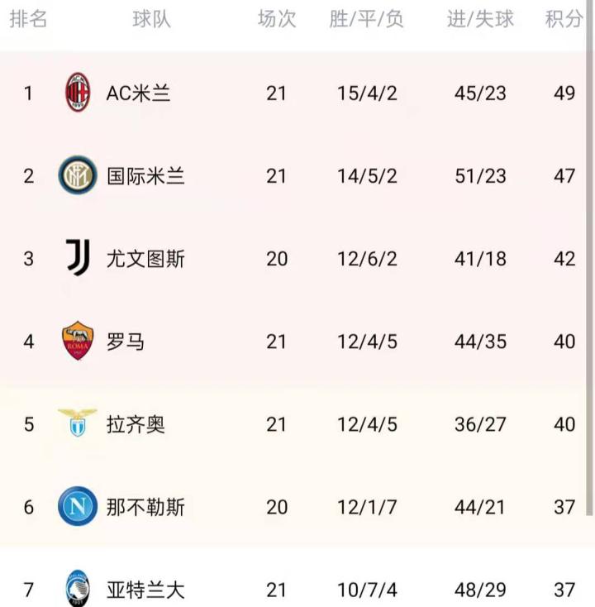Screen dimensions: 595x607
Task: Click the 那不勒斯 team name
Action: pyautogui.click(x=145, y=506)
